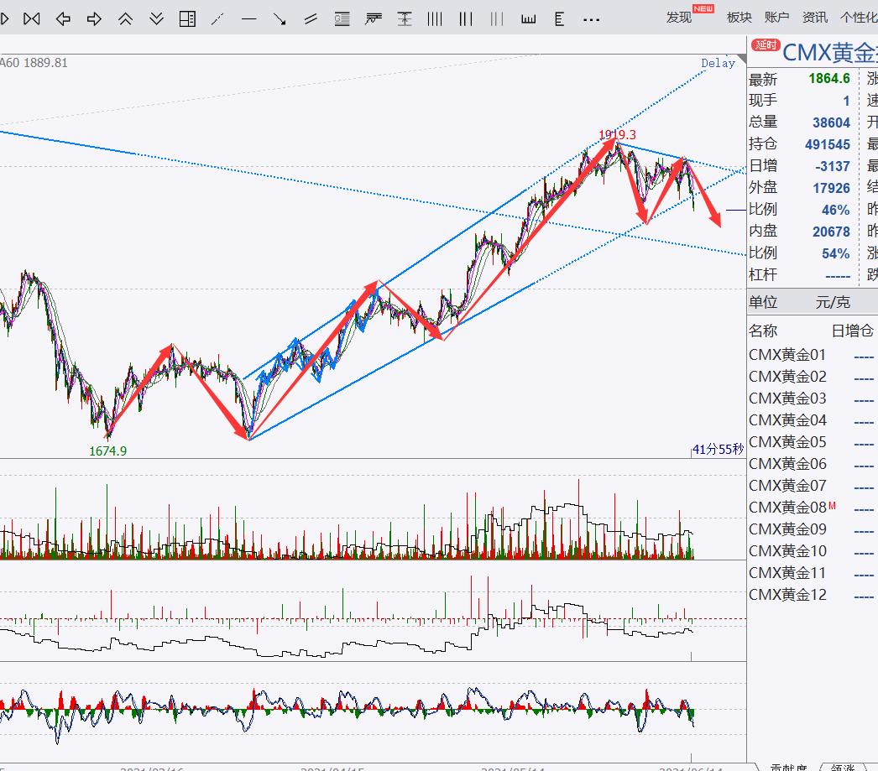Image resolution: width=878 pixels, height=771 pixels.
Task: Click the resistance support lines tool icon
Action: pos(374,19)
